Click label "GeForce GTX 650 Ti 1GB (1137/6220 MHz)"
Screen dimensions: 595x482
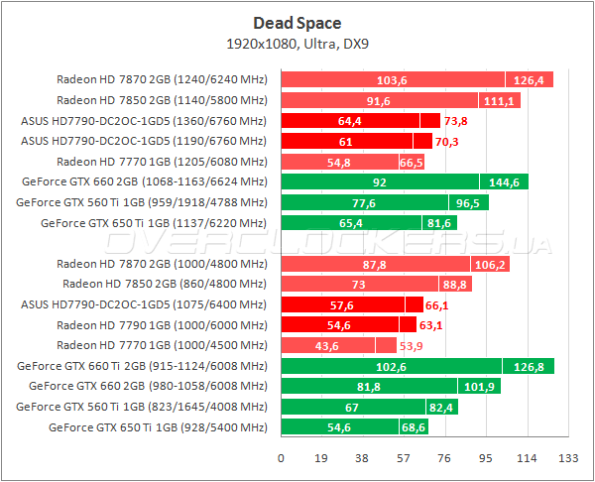154,223
